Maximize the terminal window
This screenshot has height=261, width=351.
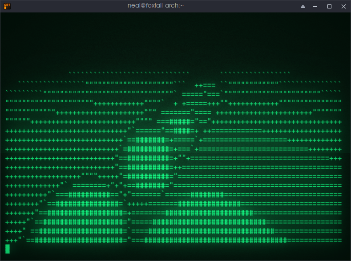329,7
